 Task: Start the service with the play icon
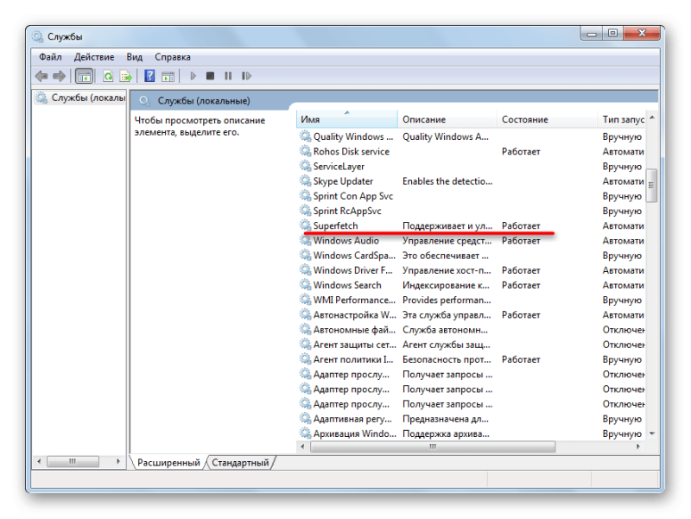pyautogui.click(x=193, y=76)
